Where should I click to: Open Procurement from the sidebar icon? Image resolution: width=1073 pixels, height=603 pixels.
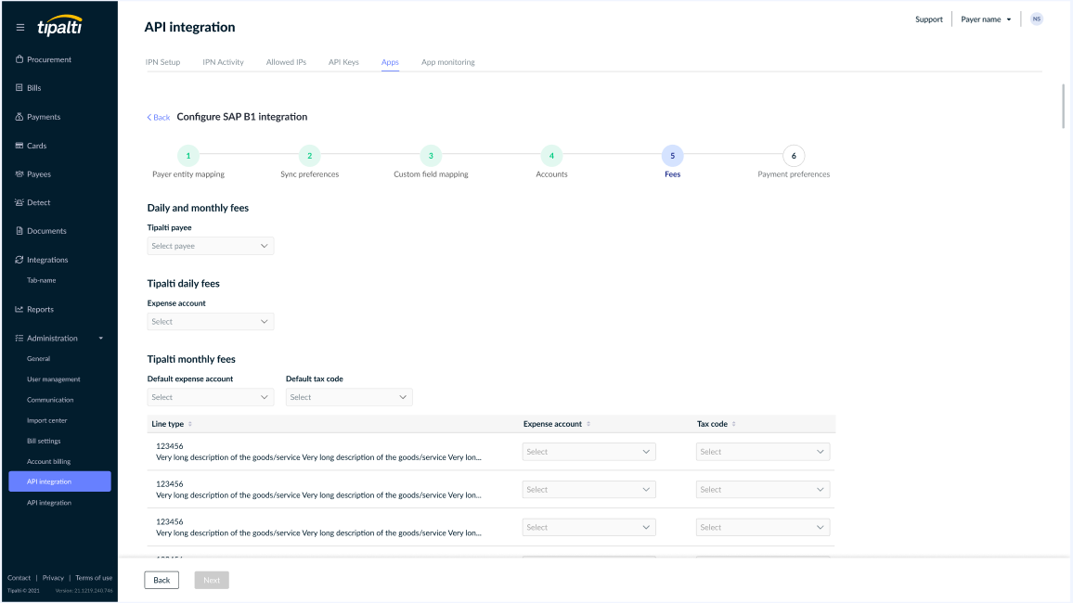coord(19,59)
